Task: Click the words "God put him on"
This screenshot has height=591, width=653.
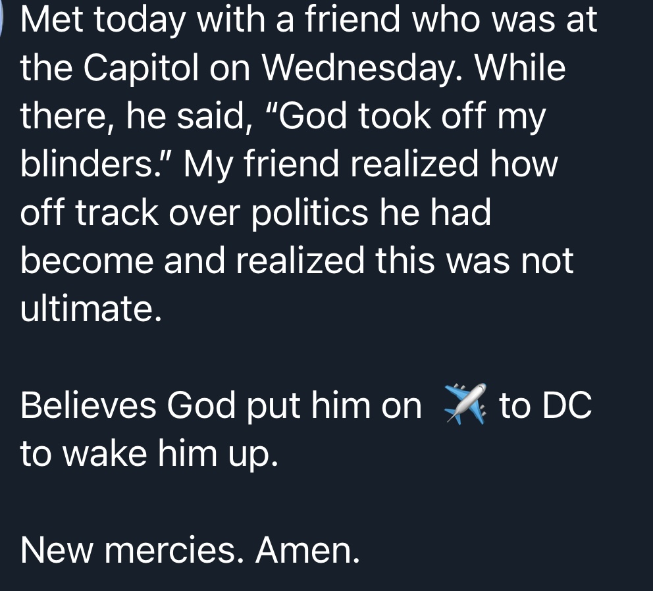Action: tap(295, 405)
